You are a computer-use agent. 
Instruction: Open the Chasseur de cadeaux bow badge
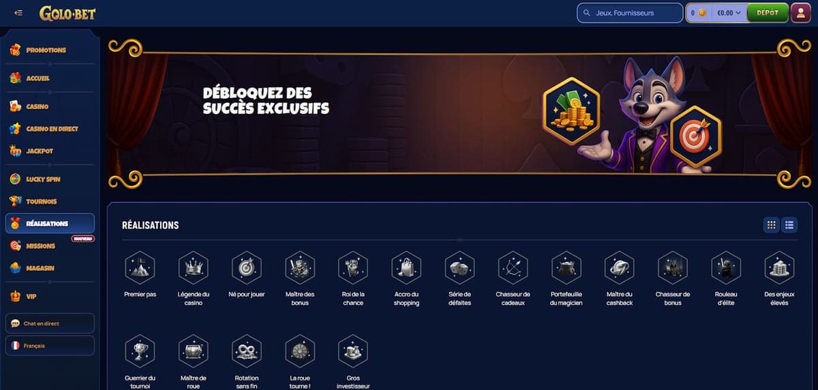click(x=513, y=268)
